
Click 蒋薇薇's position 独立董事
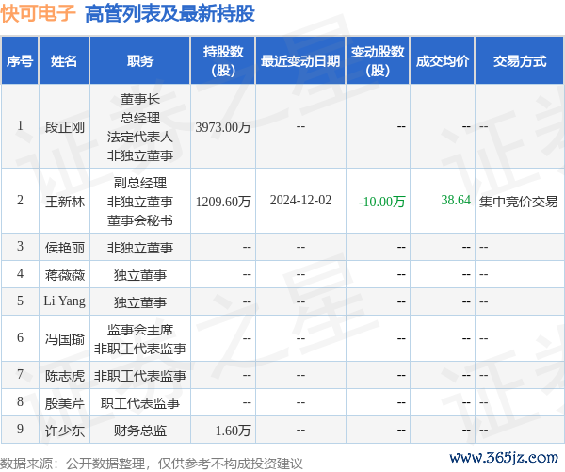click(x=139, y=275)
